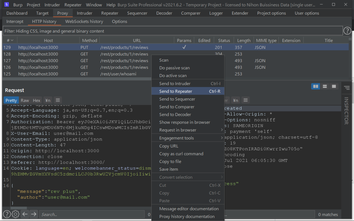
Task: Expand the INSPECTOR side panel
Action: pyautogui.click(x=347, y=111)
